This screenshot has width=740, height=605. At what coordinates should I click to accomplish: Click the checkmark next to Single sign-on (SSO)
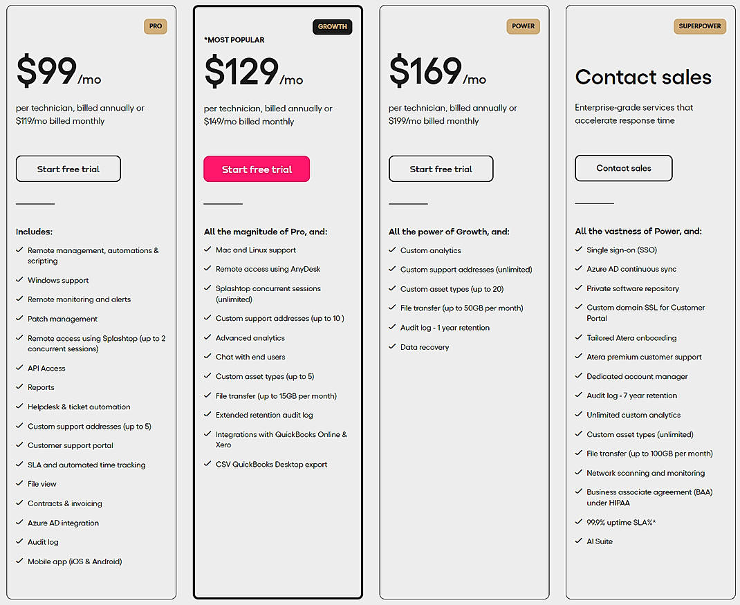coord(579,250)
